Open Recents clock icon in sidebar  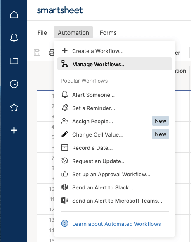tap(14, 84)
